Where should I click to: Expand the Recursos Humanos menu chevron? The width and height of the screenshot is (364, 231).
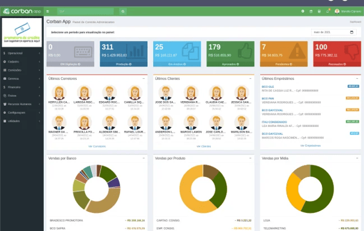pyautogui.click(x=40, y=104)
